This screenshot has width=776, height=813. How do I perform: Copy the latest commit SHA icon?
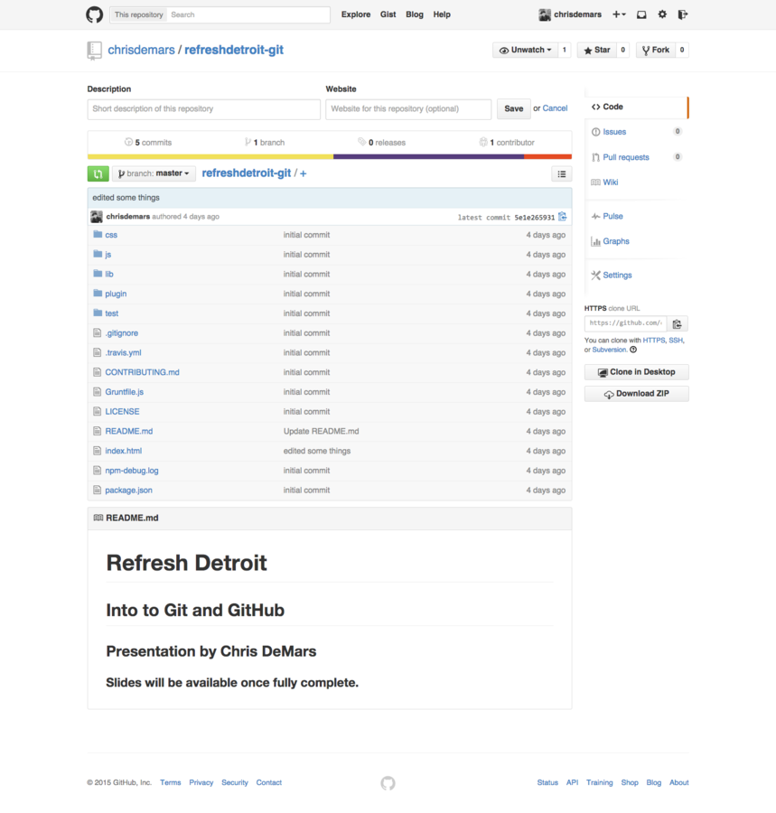click(563, 217)
